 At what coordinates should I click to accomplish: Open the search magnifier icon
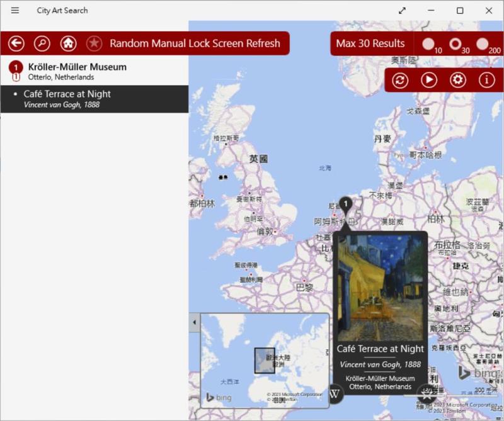pyautogui.click(x=42, y=43)
